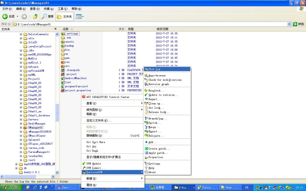Open the Back button history dropdown

[x=17, y=17]
